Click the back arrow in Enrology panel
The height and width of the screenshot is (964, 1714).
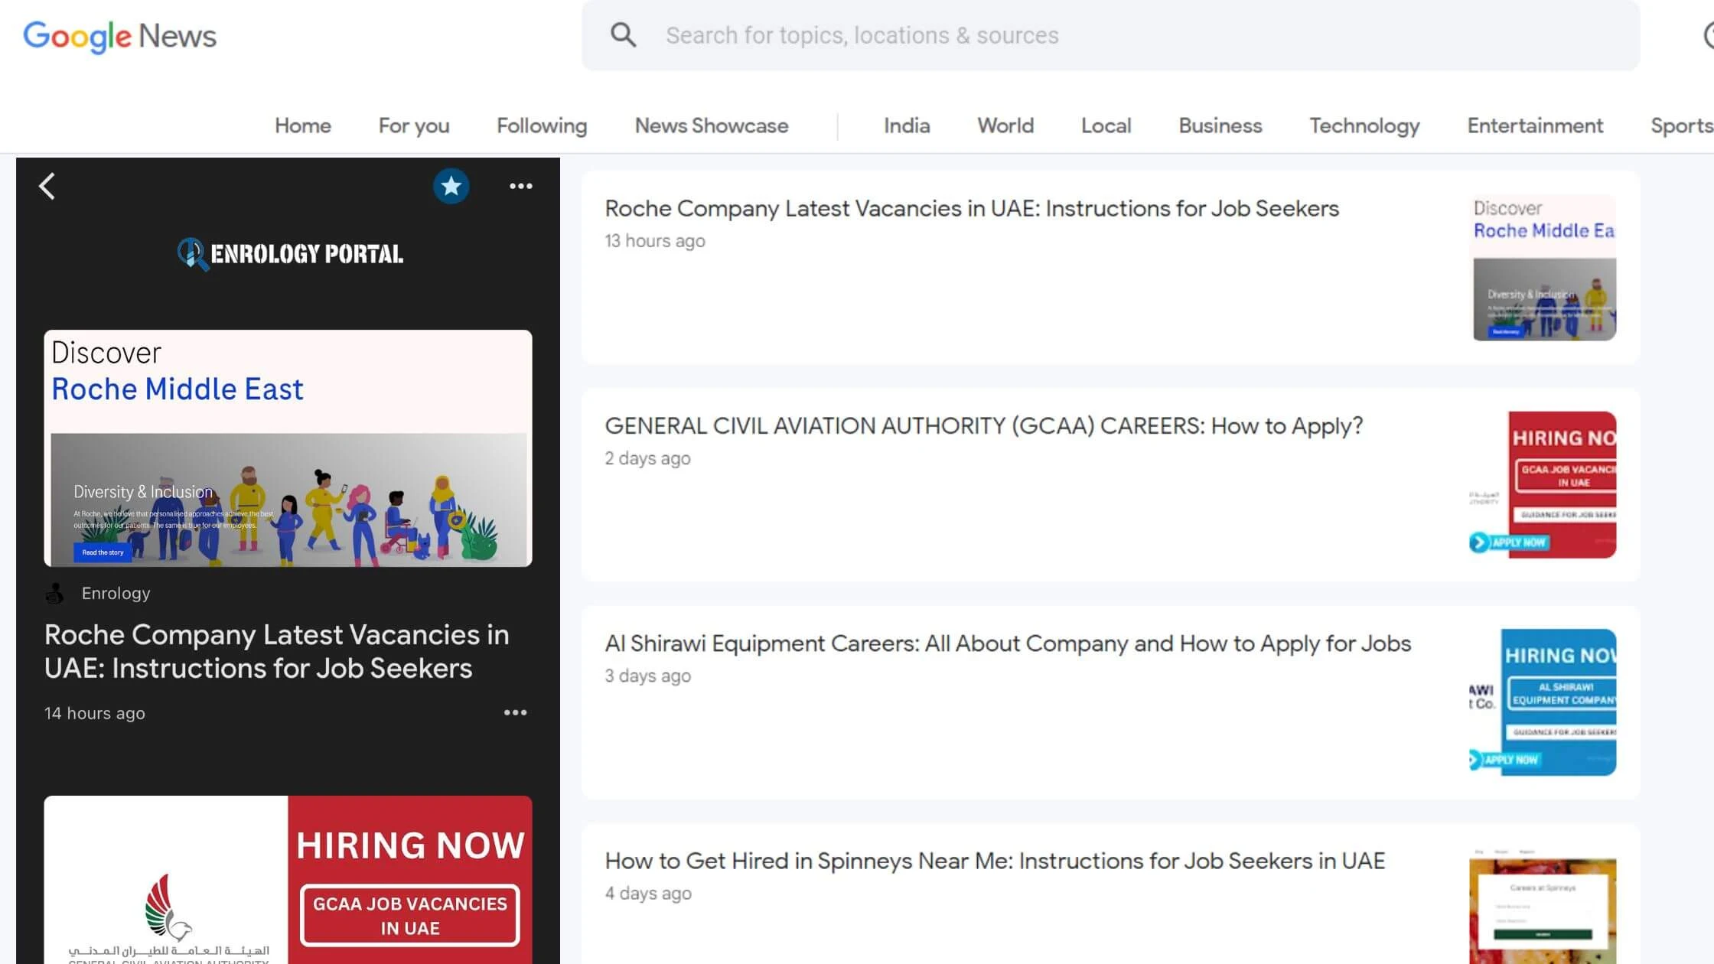[x=47, y=186]
